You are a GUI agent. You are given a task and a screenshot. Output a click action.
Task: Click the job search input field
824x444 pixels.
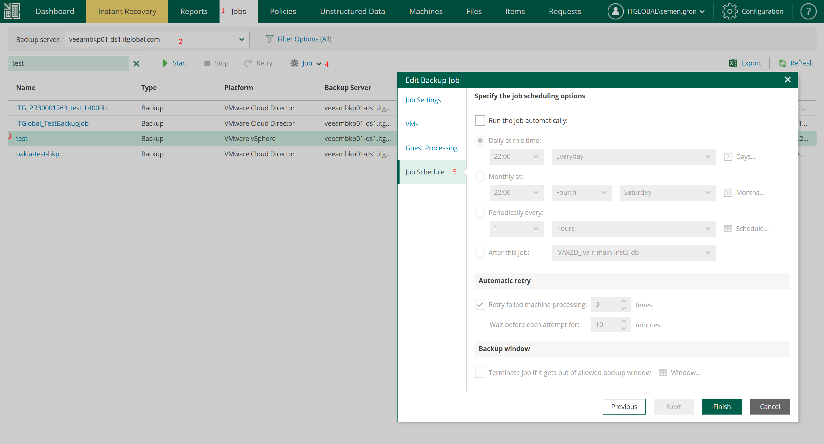(x=69, y=63)
